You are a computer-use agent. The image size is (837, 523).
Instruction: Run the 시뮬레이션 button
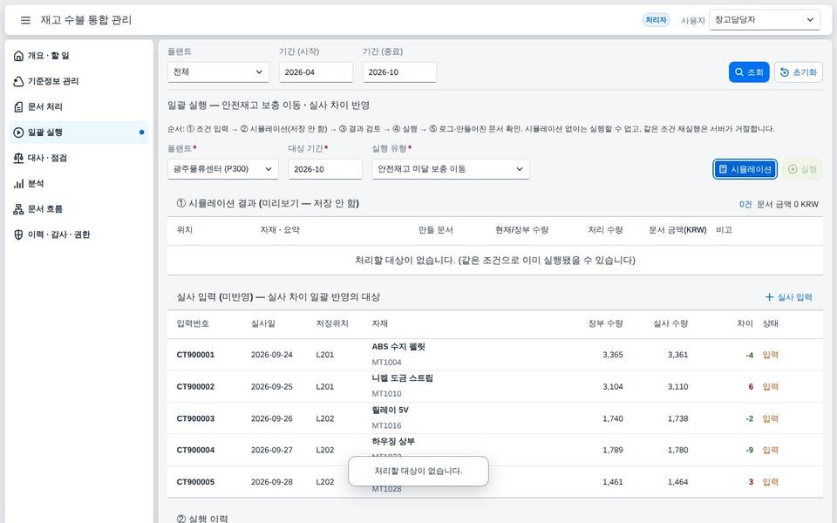(745, 169)
